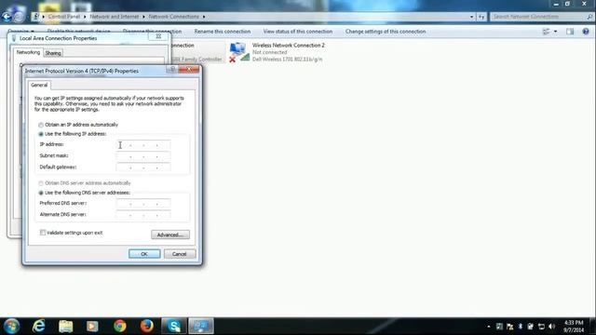This screenshot has height=335, width=596.
Task: Go back in Network Connections window
Action: pyautogui.click(x=7, y=17)
